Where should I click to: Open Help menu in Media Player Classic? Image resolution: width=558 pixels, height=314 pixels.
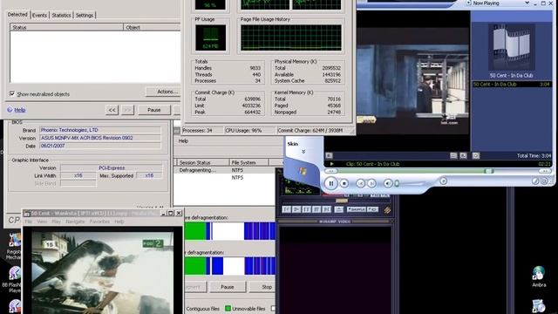point(119,222)
